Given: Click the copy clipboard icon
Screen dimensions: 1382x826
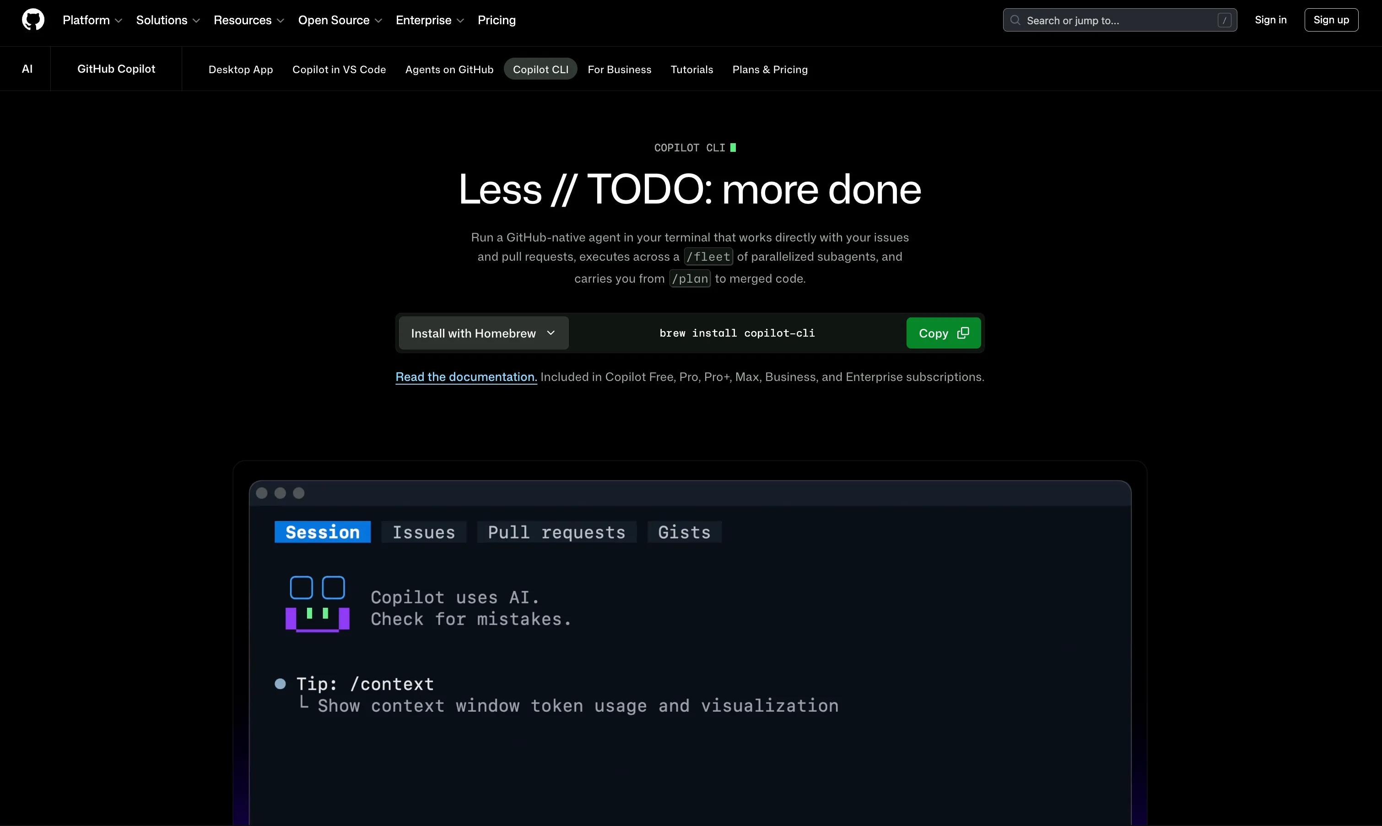Looking at the screenshot, I should click(x=963, y=333).
